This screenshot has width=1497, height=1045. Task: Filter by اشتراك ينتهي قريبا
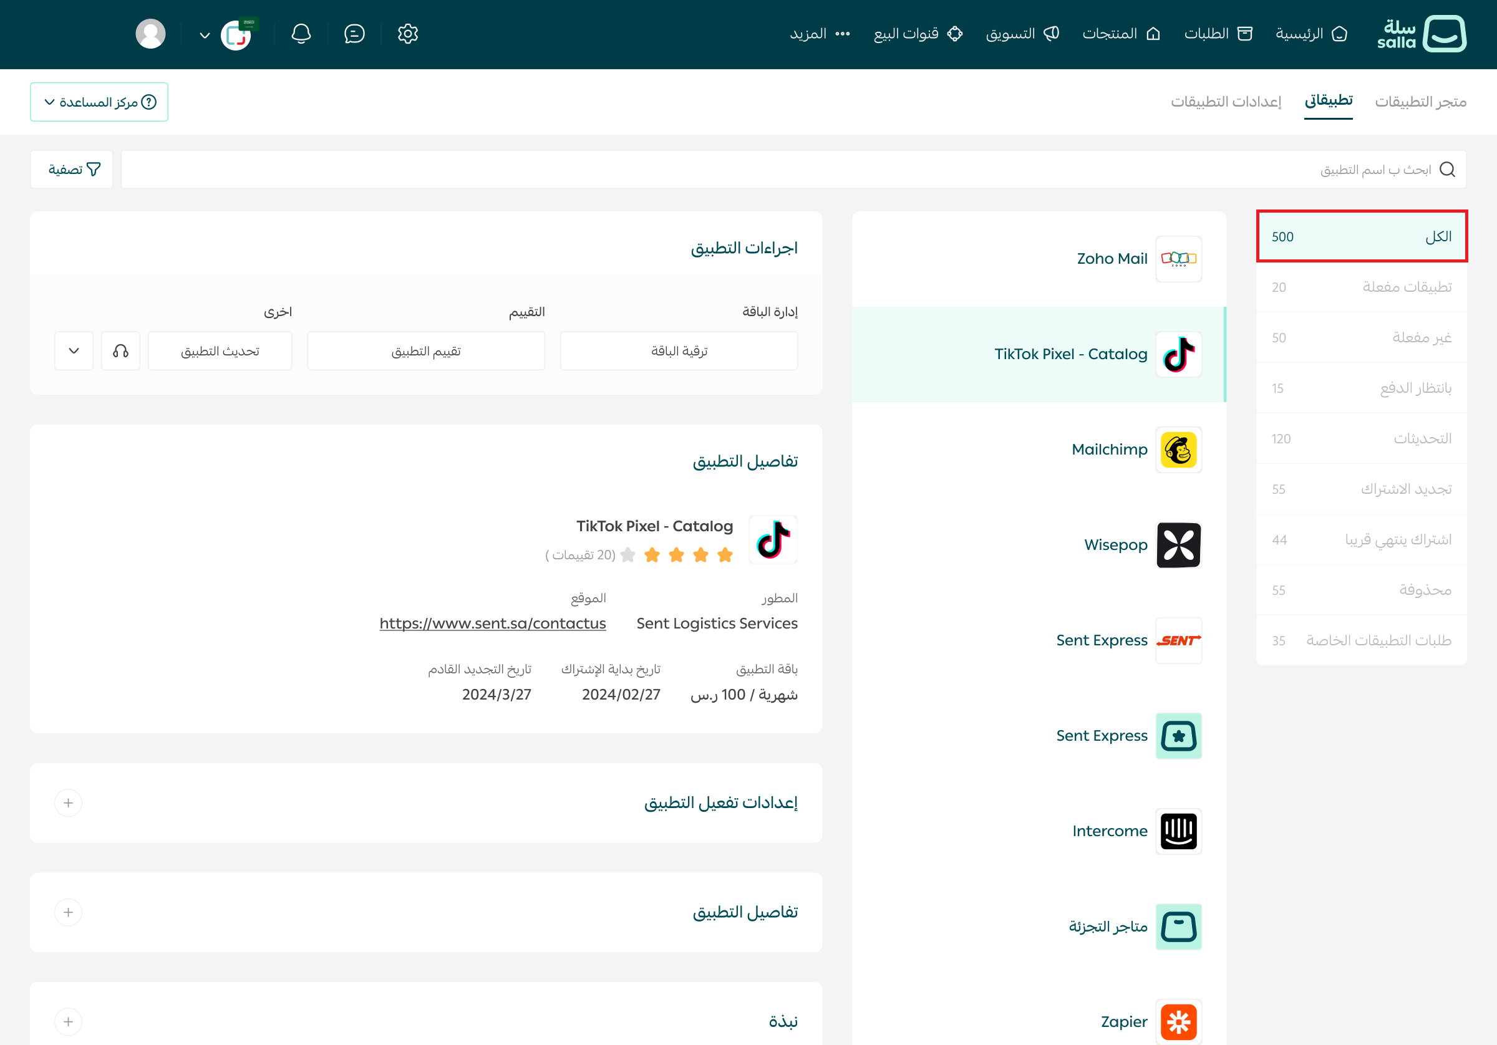tap(1362, 540)
